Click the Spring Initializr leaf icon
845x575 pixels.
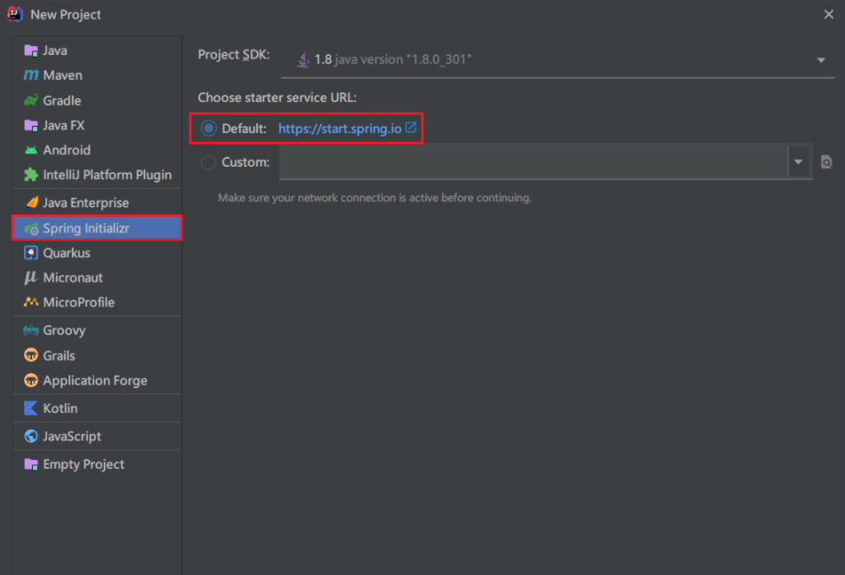click(x=31, y=229)
